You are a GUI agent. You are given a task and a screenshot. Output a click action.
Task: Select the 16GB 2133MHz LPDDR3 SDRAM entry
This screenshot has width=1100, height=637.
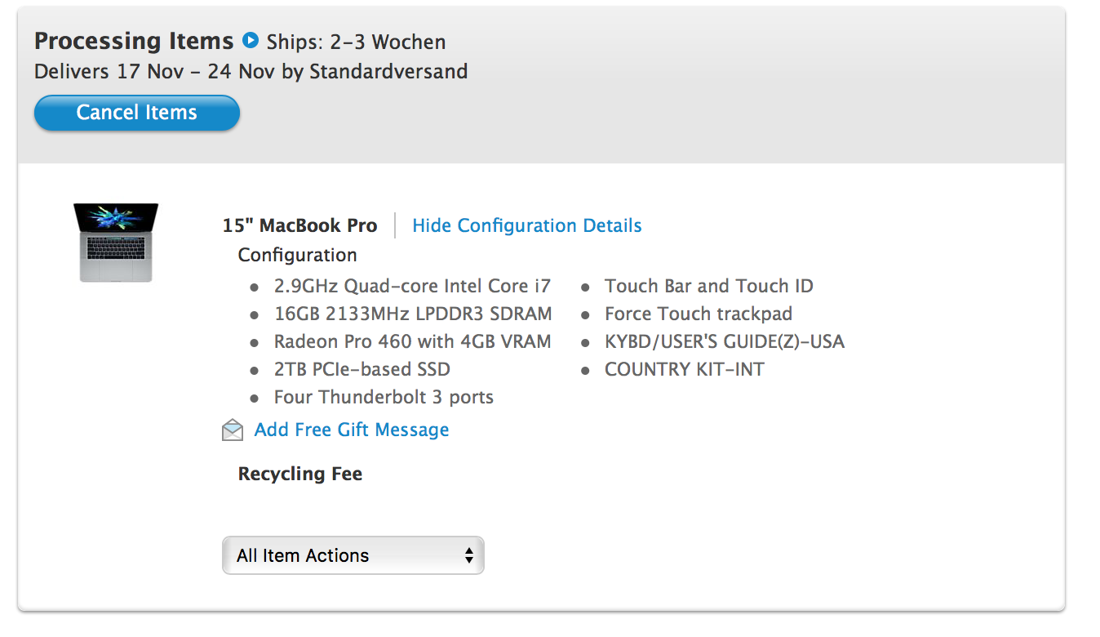coord(413,314)
